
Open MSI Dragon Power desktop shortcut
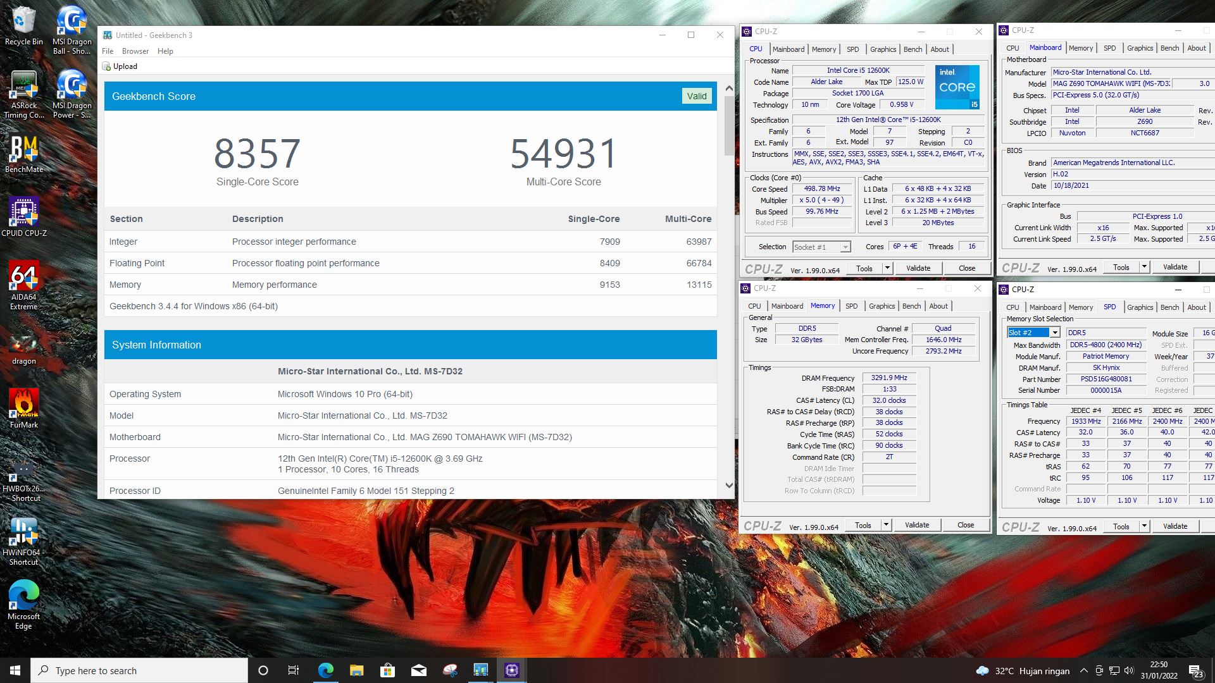pyautogui.click(x=72, y=95)
